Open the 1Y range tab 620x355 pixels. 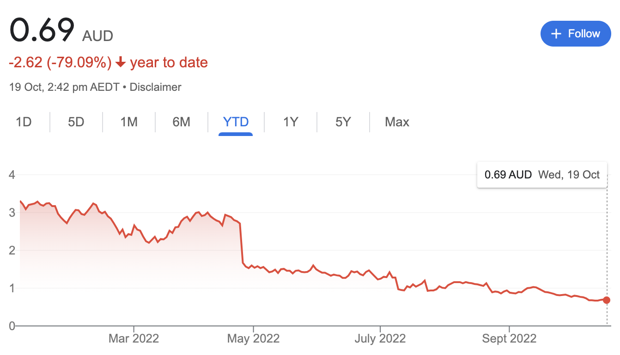(291, 122)
